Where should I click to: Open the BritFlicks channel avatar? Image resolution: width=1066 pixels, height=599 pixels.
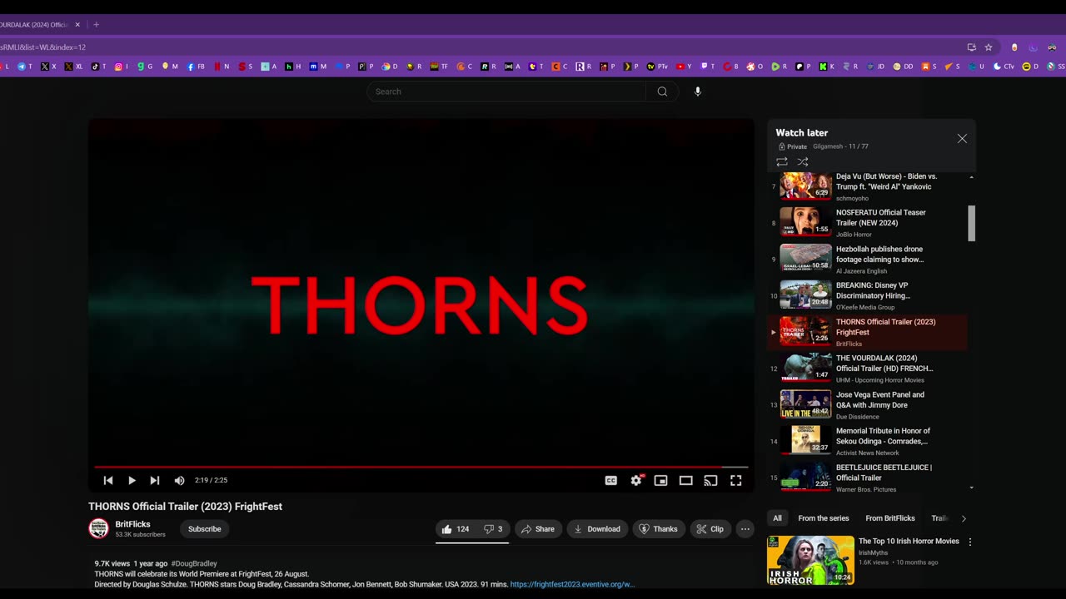(99, 528)
